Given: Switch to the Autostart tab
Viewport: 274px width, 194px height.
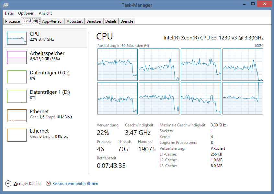Looking at the screenshot, I should [x=74, y=21].
